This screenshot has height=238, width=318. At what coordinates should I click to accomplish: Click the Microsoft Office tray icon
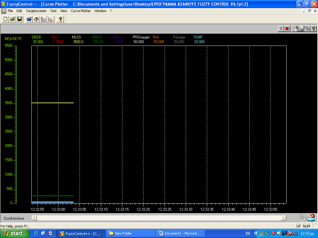262,234
